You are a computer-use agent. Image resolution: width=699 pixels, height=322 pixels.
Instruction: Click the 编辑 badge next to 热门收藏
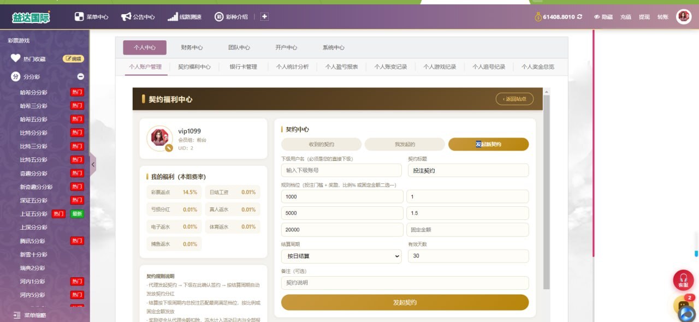74,58
